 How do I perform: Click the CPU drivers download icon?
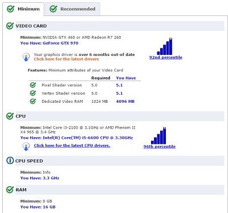click(26, 146)
